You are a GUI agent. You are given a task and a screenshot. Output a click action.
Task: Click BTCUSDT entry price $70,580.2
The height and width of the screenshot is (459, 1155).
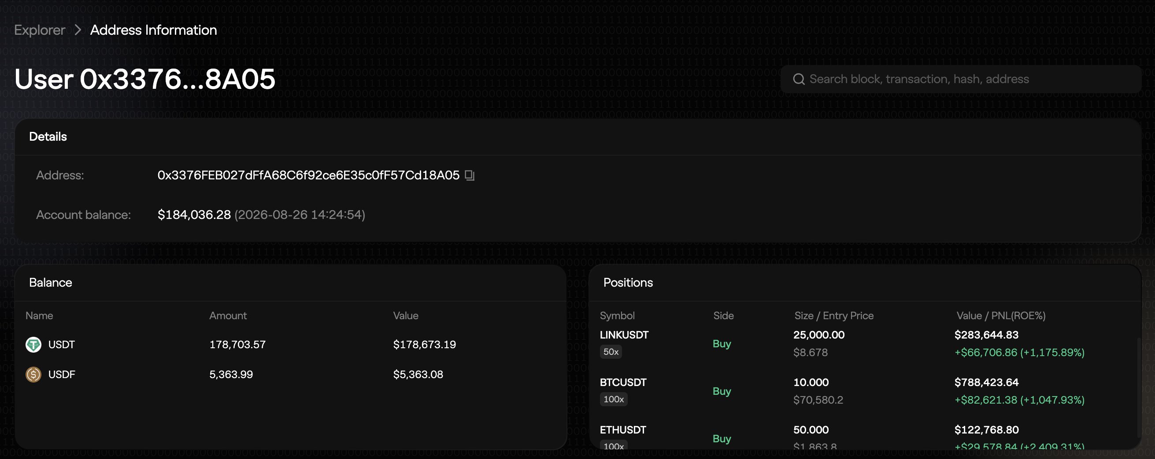[x=818, y=400]
